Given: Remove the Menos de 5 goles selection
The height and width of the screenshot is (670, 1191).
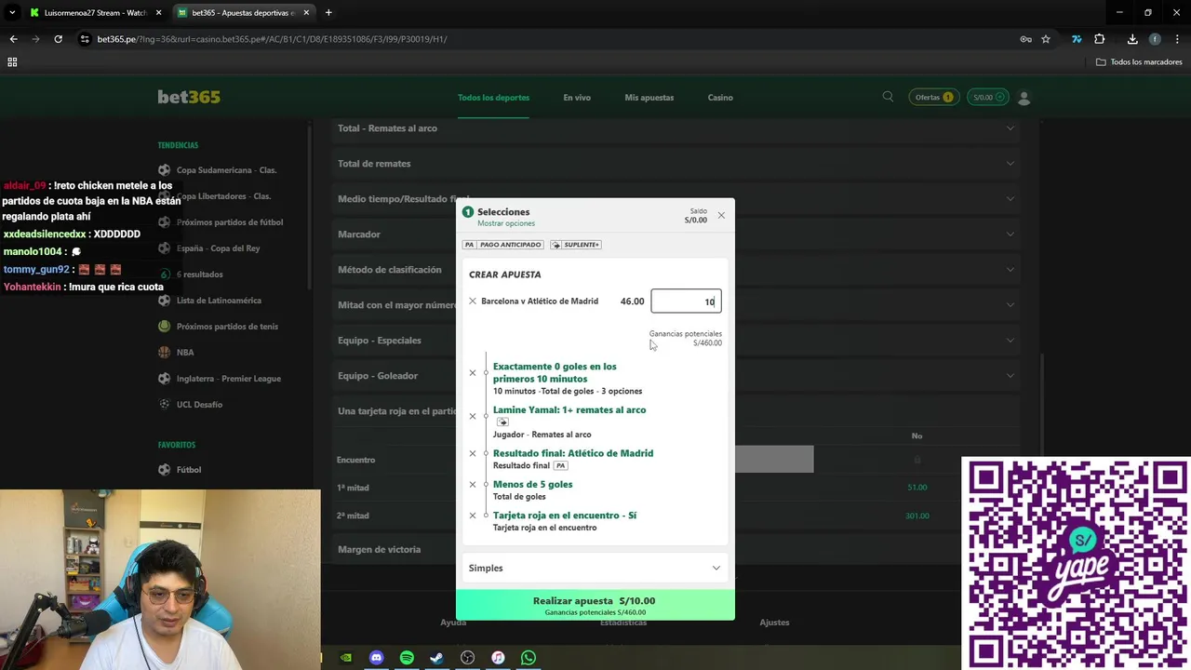Looking at the screenshot, I should pos(473,484).
